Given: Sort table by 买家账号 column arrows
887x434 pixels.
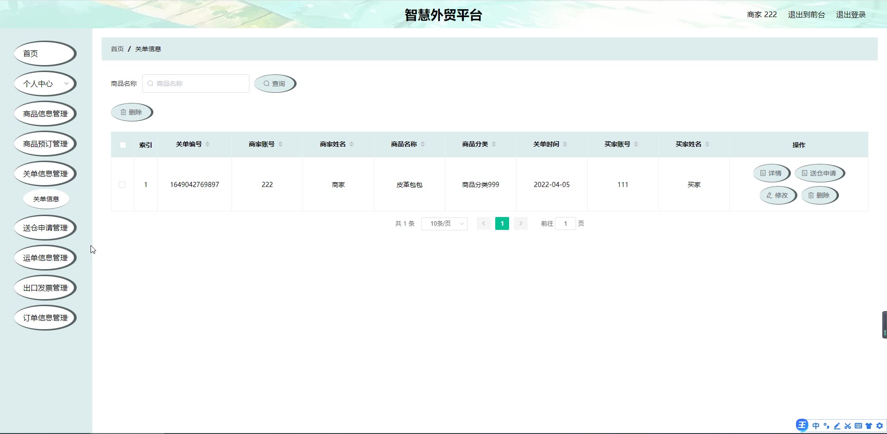Looking at the screenshot, I should click(x=636, y=145).
